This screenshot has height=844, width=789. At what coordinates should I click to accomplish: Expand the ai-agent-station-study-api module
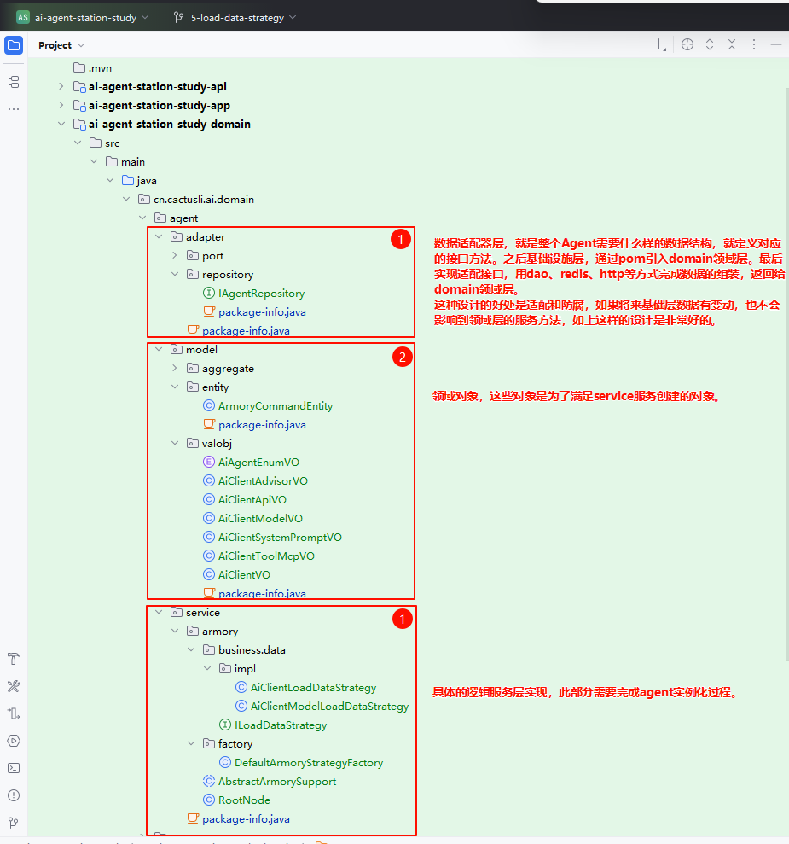pos(61,87)
